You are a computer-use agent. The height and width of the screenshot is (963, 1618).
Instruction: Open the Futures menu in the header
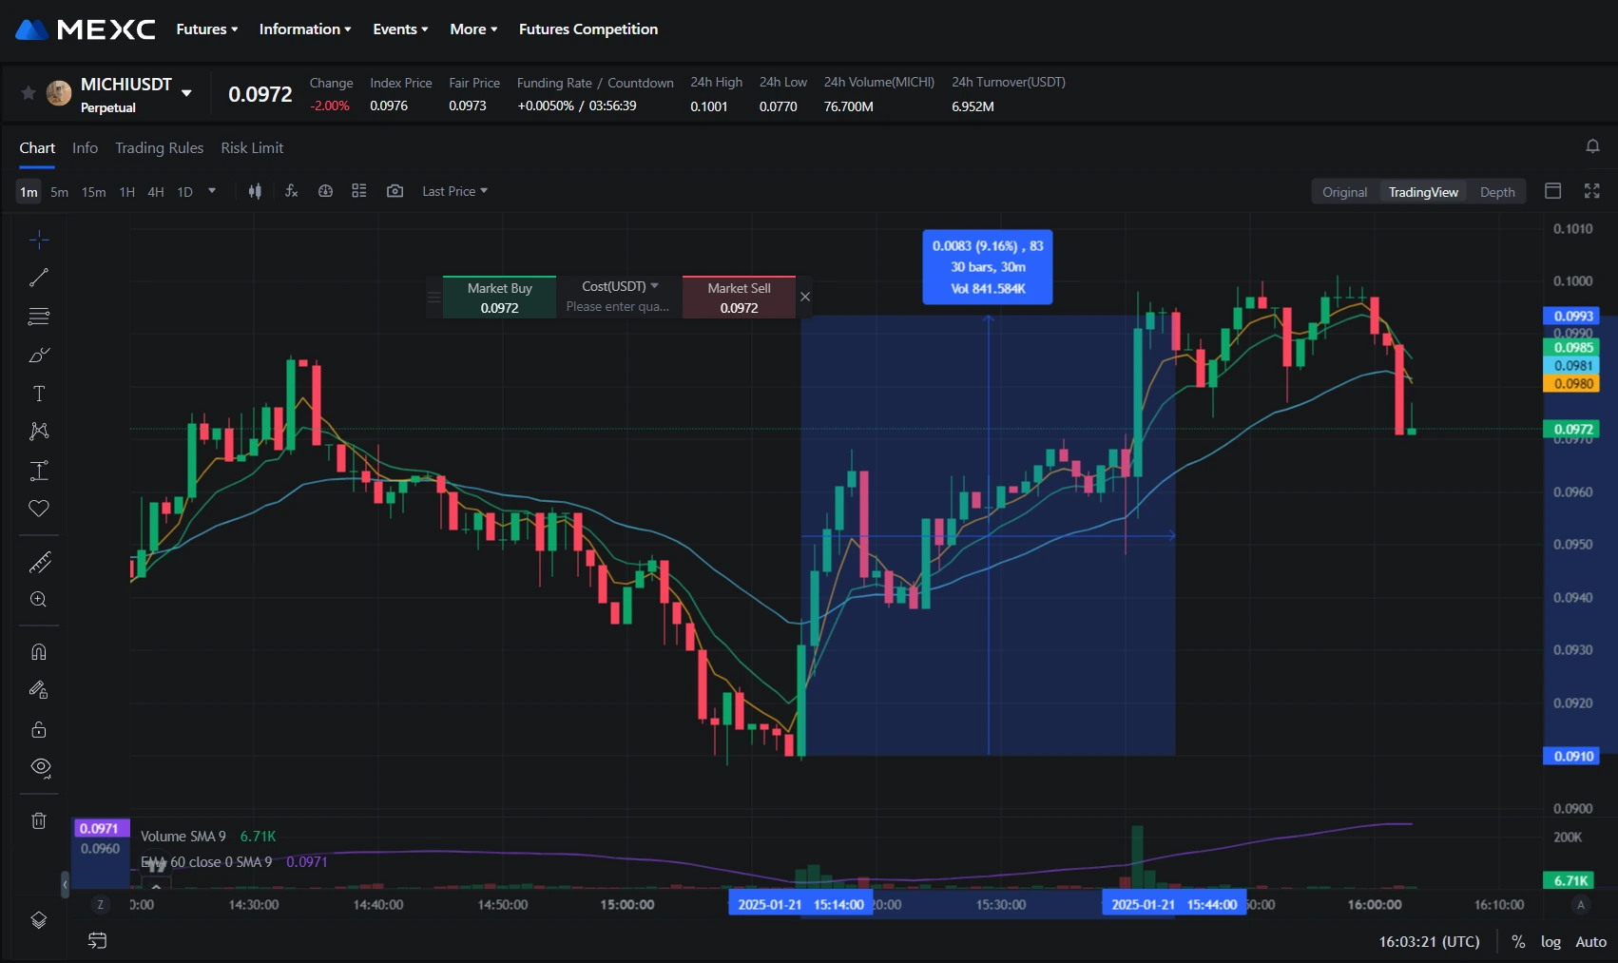[206, 29]
